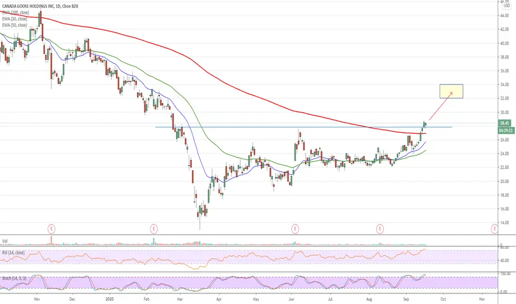
Task: Click the Jul label on the time axis
Action: pyautogui.click(x=330, y=299)
